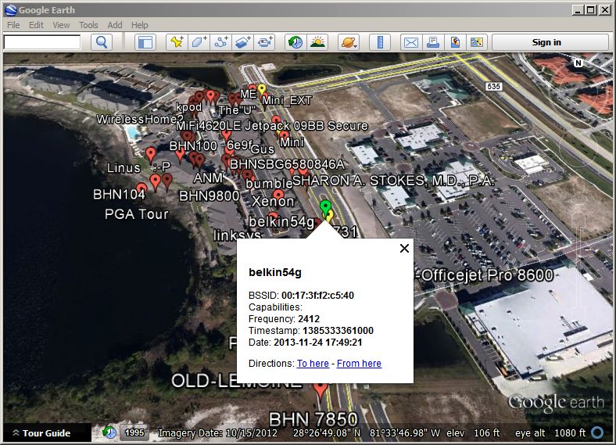Click the BSSID value 00:17:3f:f2:c5:40

pyautogui.click(x=317, y=295)
